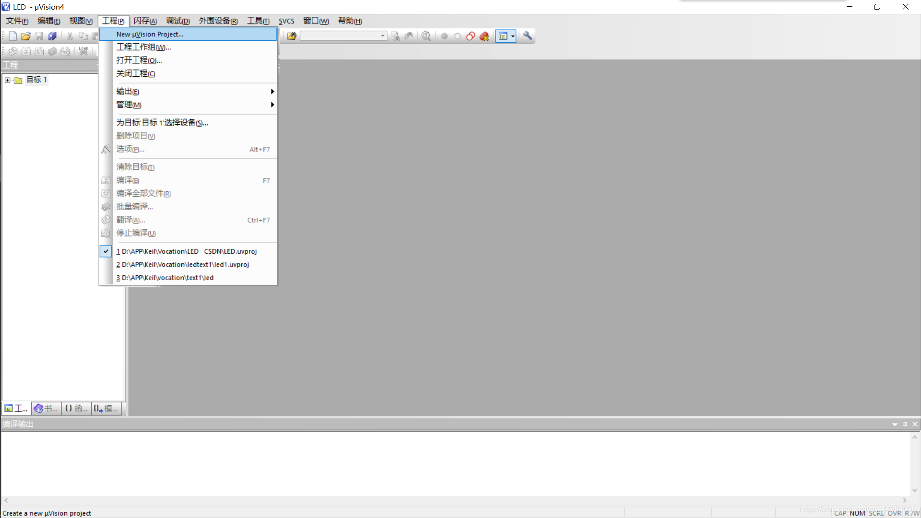Click the 编译全部文件 build all files option
Viewport: 921px width, 518px height.
click(143, 194)
